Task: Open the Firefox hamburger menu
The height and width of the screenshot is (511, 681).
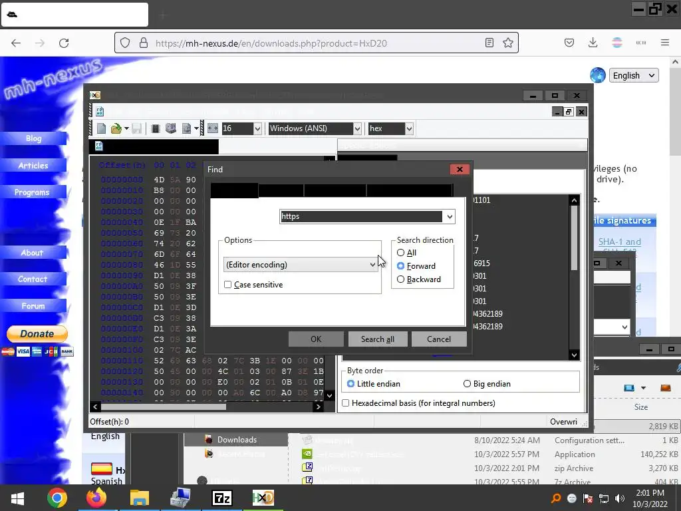Action: (x=665, y=43)
